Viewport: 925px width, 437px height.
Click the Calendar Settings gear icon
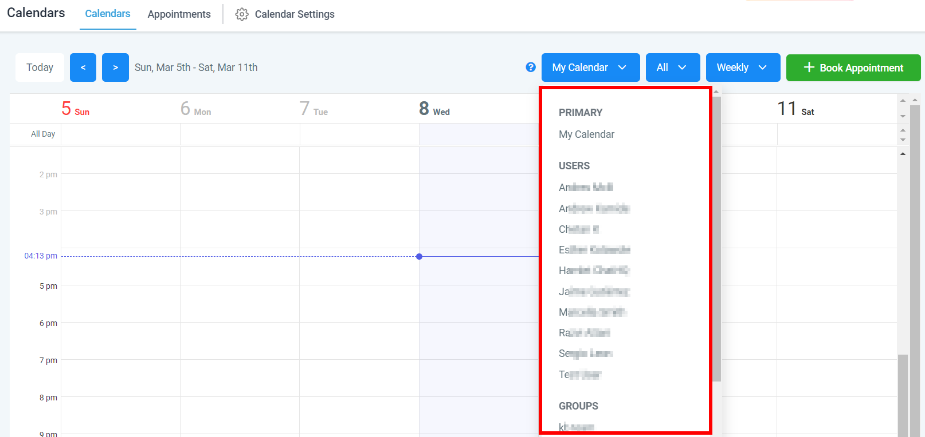(x=242, y=14)
